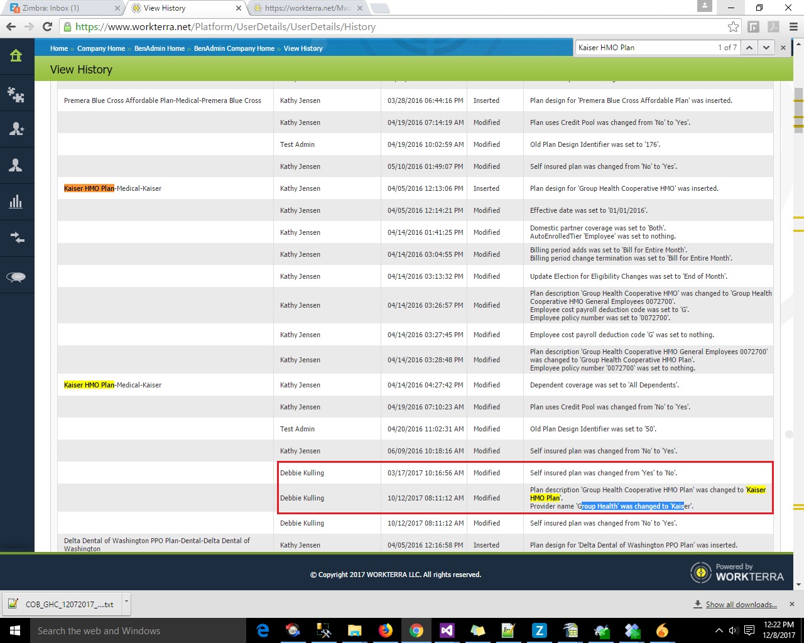The image size is (804, 643).
Task: Open the chat bubble sidebar icon
Action: click(16, 277)
